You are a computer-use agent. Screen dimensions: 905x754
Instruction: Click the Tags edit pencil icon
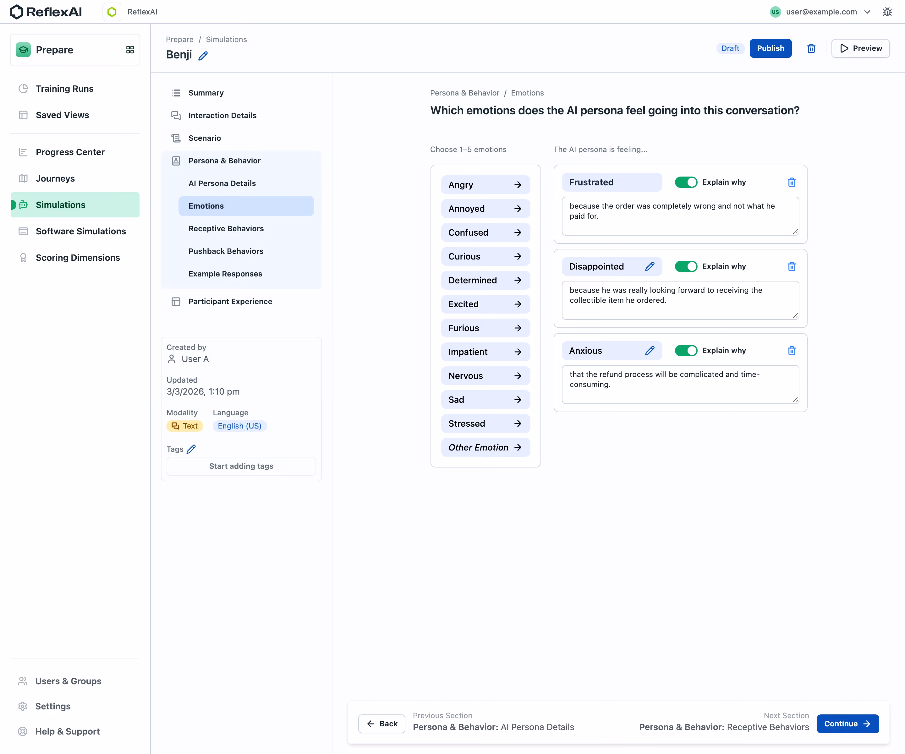click(x=191, y=449)
